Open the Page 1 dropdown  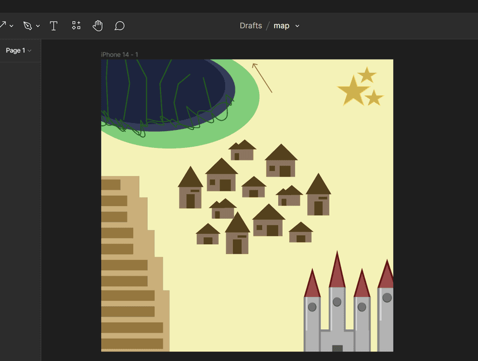(18, 50)
